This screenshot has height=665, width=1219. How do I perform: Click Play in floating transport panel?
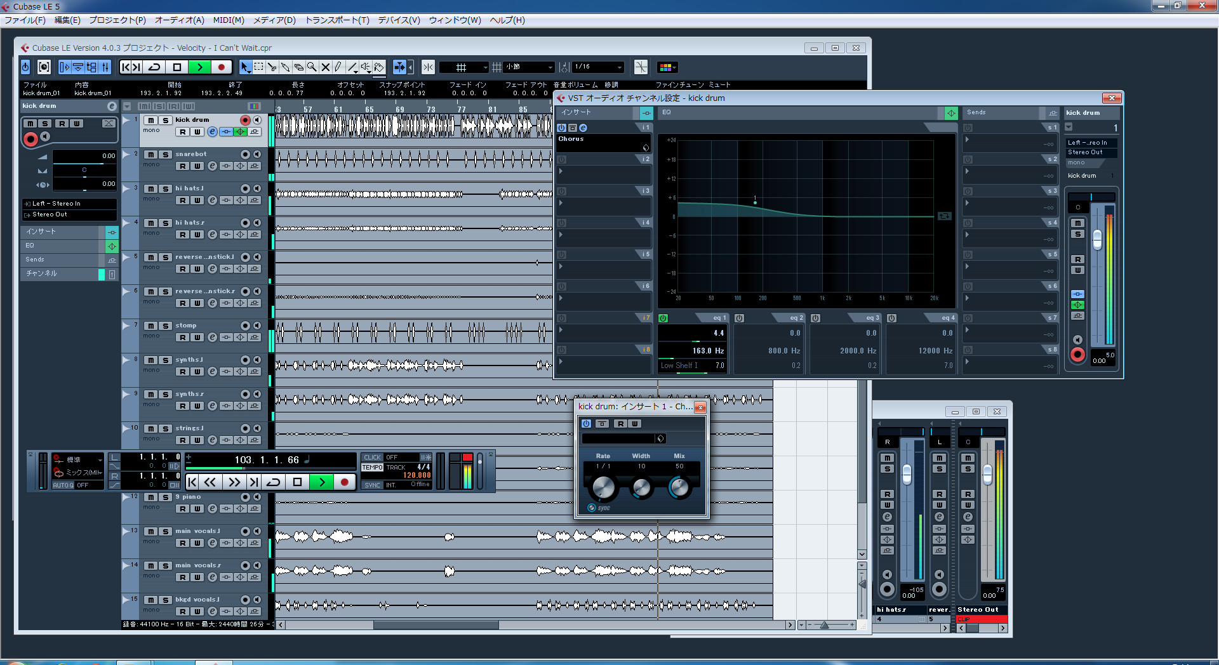321,482
